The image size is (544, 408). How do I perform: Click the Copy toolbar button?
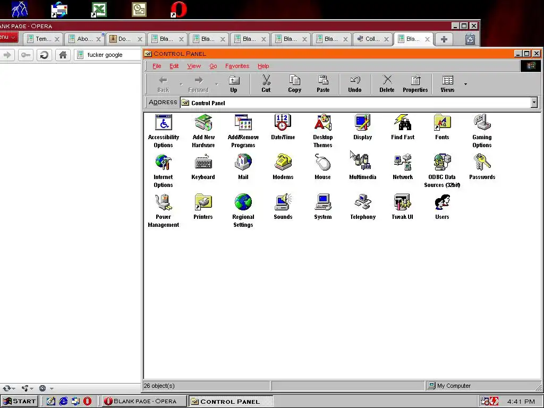pyautogui.click(x=294, y=84)
